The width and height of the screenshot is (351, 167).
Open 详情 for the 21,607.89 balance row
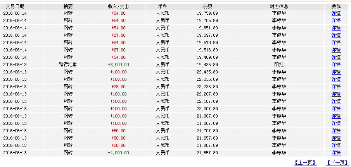click(336, 146)
